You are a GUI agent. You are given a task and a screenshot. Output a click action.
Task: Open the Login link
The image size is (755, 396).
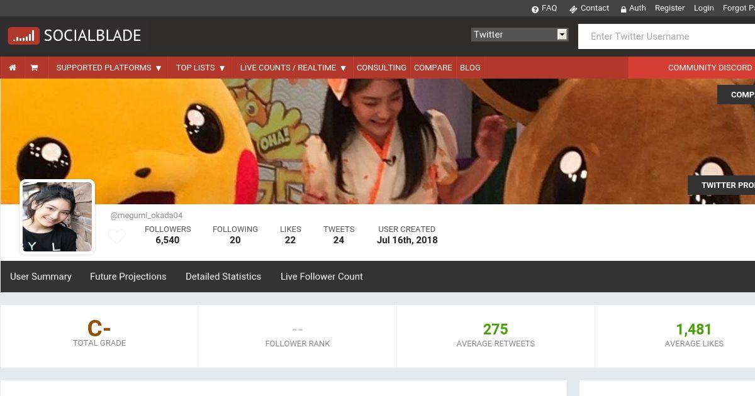(703, 8)
